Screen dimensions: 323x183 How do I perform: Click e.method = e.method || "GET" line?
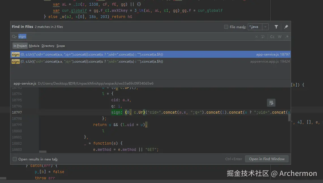tap(126, 149)
